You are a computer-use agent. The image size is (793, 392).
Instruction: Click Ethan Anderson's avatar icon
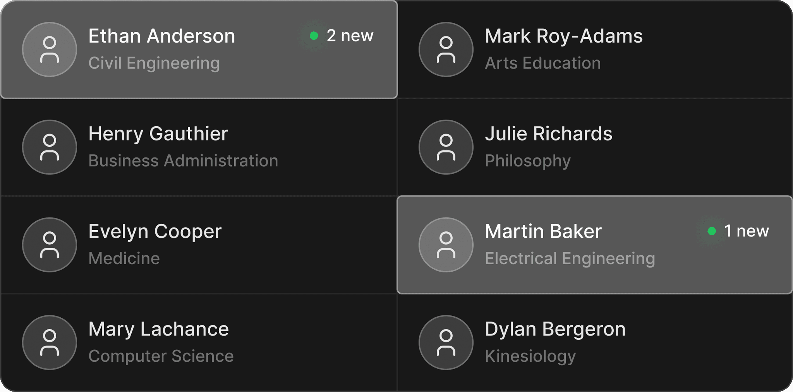click(x=50, y=50)
